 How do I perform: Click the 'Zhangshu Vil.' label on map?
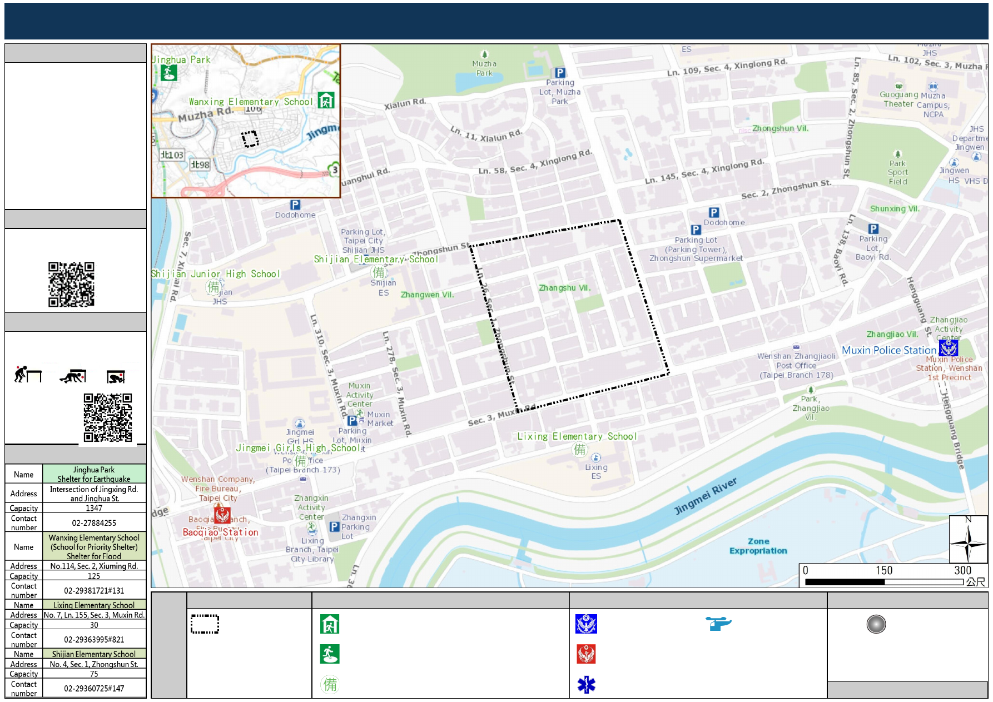point(565,288)
